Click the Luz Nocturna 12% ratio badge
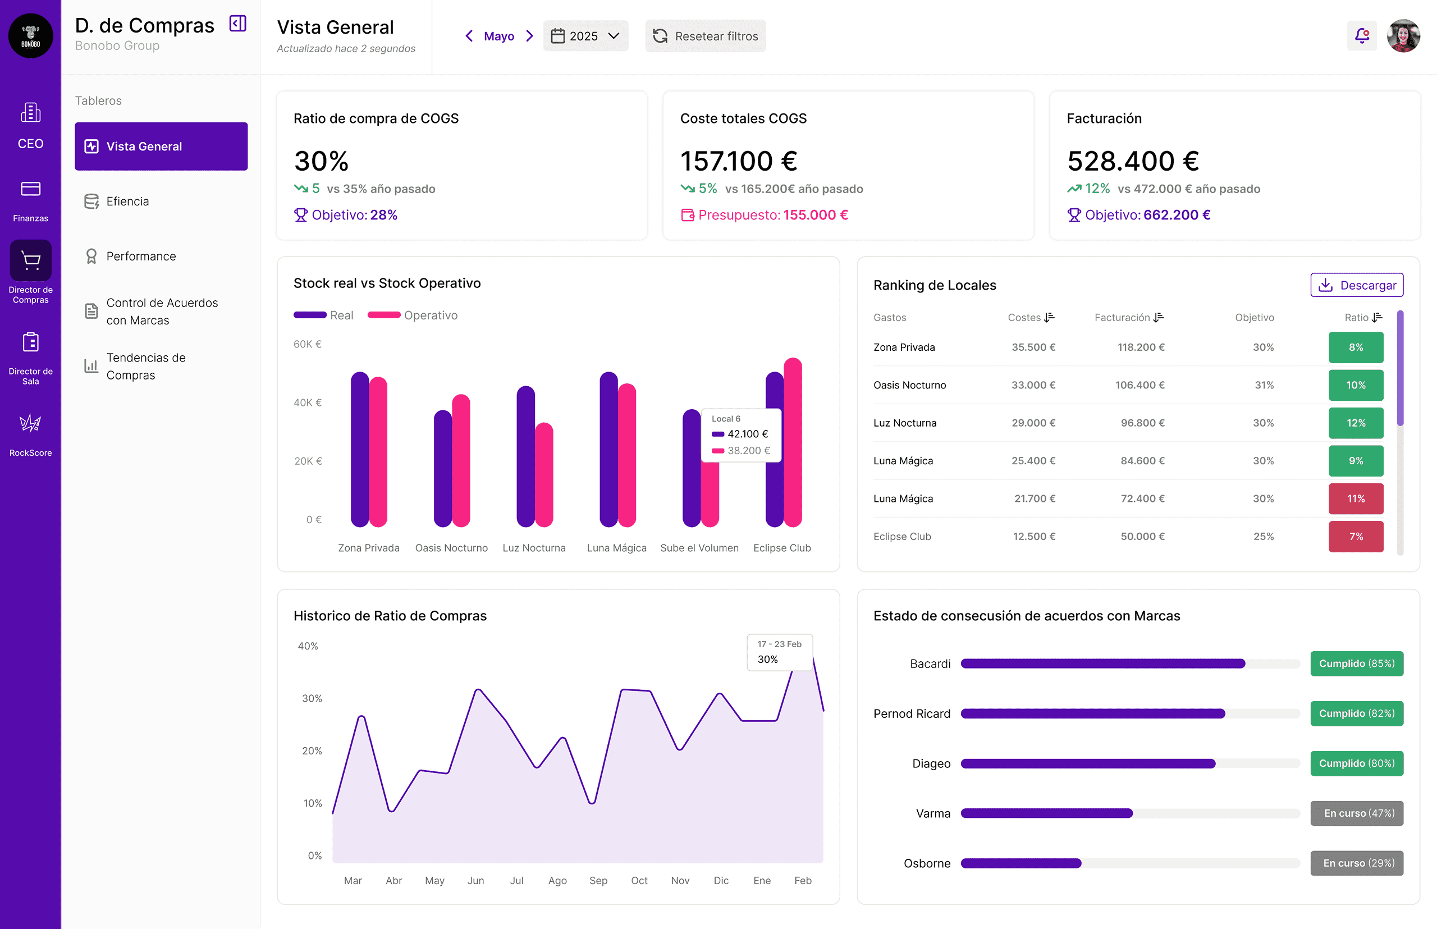 [1356, 423]
